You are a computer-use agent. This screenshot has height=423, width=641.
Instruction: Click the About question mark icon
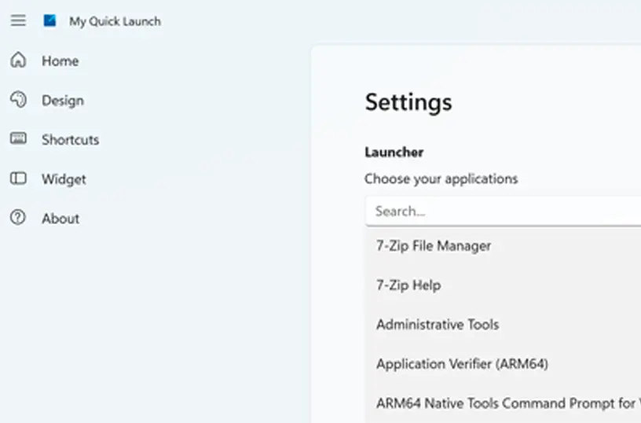click(x=18, y=218)
